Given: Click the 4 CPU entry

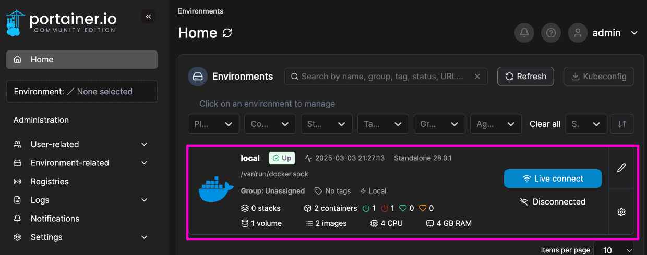Looking at the screenshot, I should tap(386, 223).
